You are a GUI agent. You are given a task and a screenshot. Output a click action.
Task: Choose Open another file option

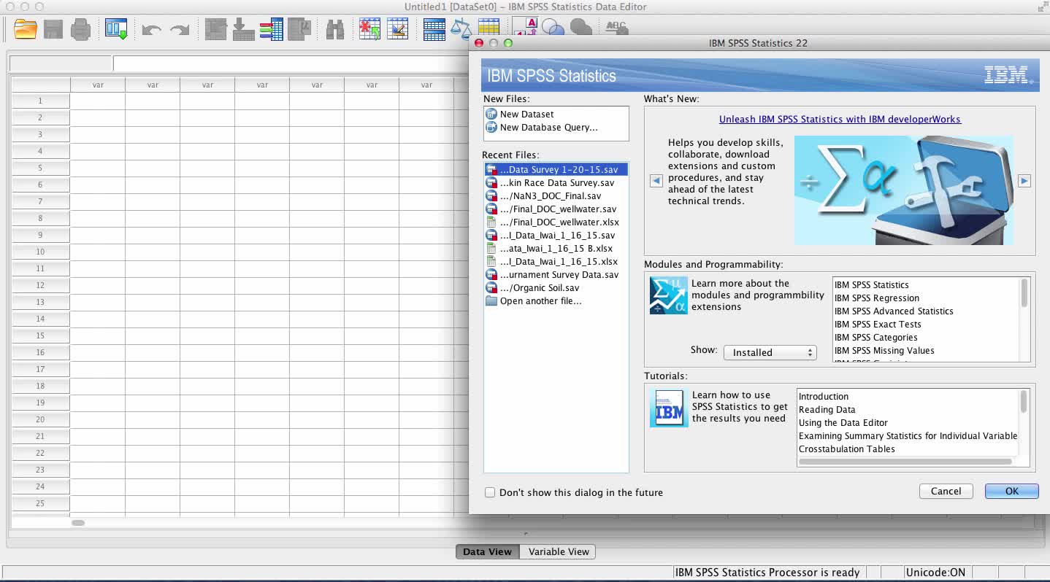(x=556, y=300)
